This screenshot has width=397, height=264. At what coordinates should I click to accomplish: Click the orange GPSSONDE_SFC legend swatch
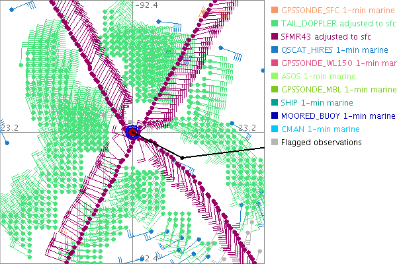click(273, 10)
